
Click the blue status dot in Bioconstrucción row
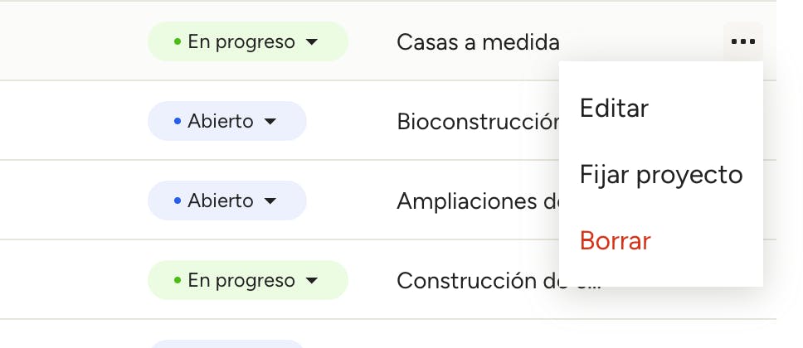pos(178,121)
